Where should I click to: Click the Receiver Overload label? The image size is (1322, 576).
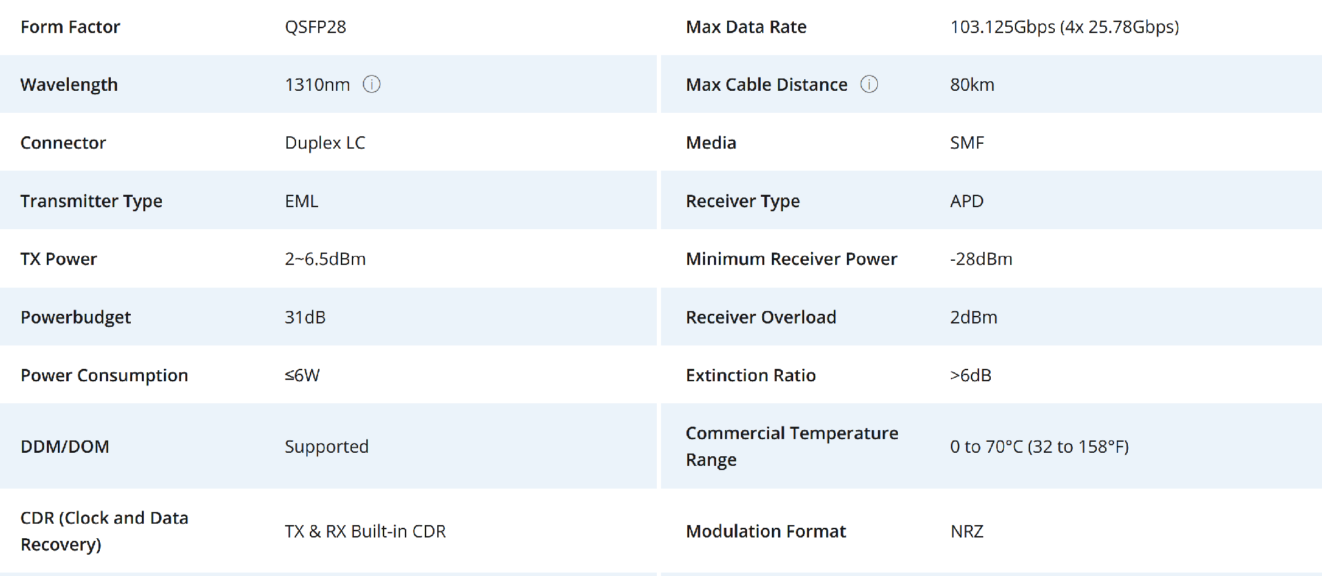click(761, 317)
